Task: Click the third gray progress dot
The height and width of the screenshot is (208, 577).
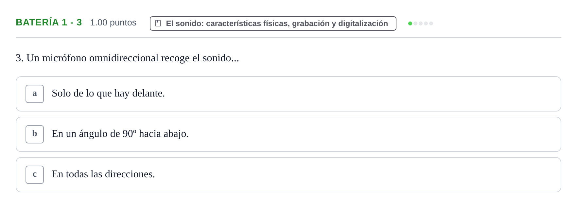Action: click(421, 23)
